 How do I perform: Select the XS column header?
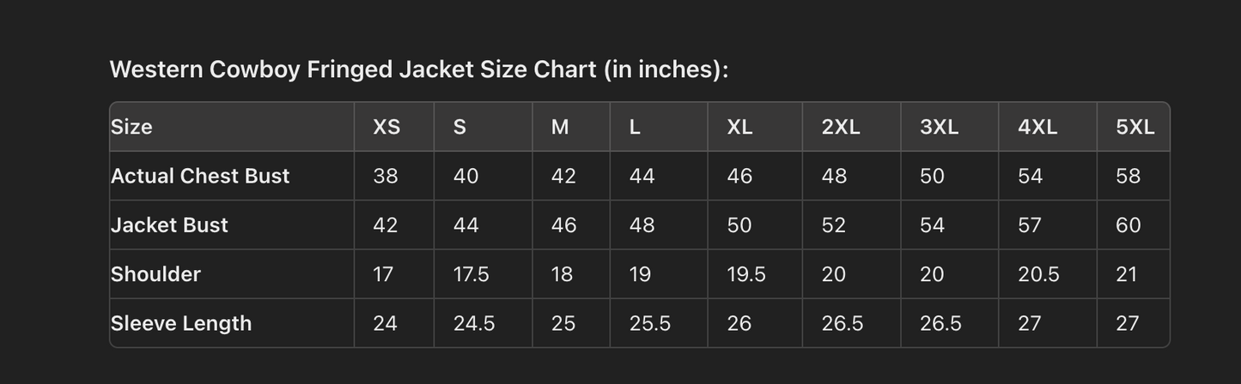coord(386,127)
